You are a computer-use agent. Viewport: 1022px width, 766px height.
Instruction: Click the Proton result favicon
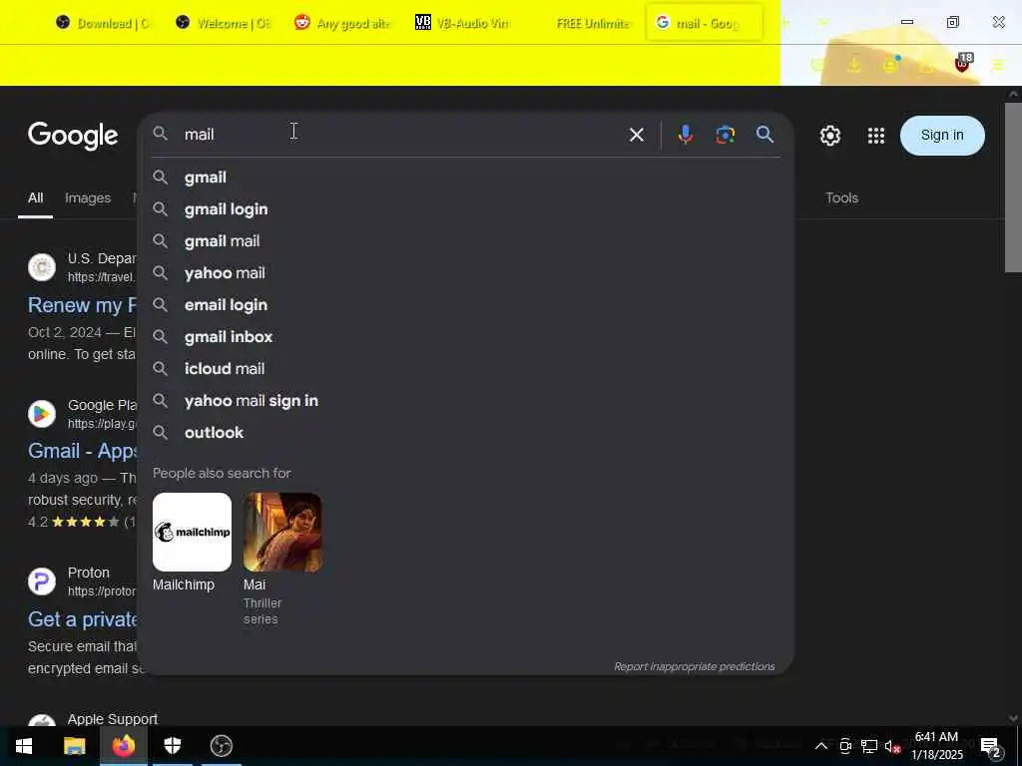coord(42,581)
